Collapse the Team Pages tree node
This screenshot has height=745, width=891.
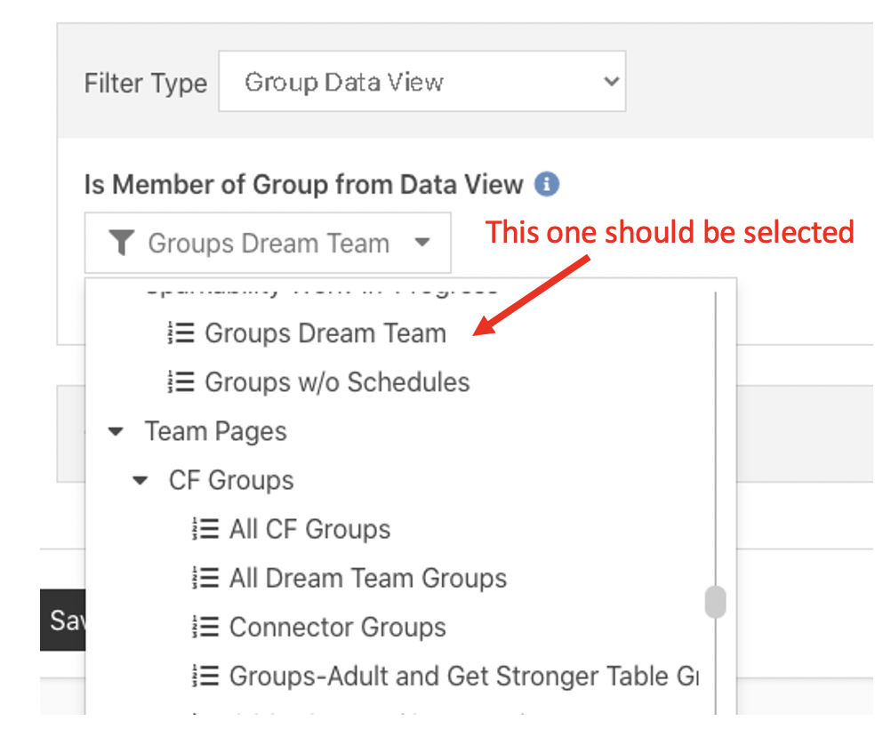pyautogui.click(x=116, y=430)
